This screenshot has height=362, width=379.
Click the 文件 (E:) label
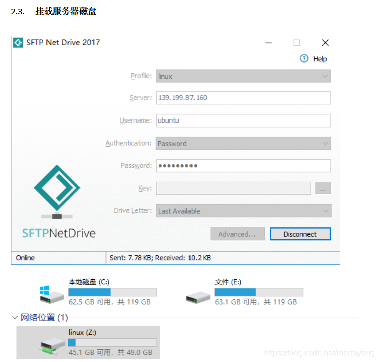click(x=228, y=282)
